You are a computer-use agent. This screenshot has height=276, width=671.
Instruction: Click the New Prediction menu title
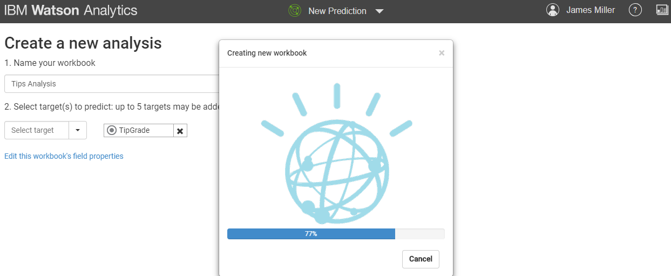(337, 11)
